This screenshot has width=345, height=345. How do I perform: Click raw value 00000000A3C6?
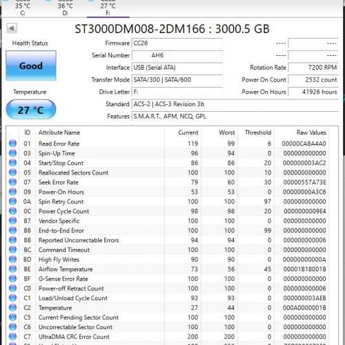304,192
